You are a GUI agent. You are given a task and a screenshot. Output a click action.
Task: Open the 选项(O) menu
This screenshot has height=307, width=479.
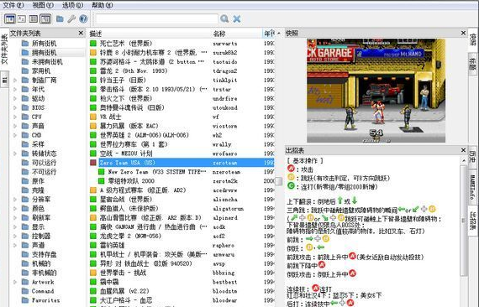click(x=72, y=5)
